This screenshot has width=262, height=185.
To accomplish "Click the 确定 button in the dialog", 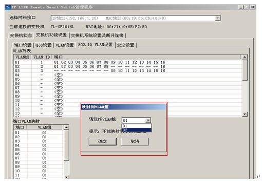I will (x=103, y=141).
